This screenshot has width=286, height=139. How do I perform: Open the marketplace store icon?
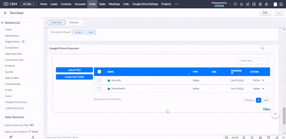point(260,4)
